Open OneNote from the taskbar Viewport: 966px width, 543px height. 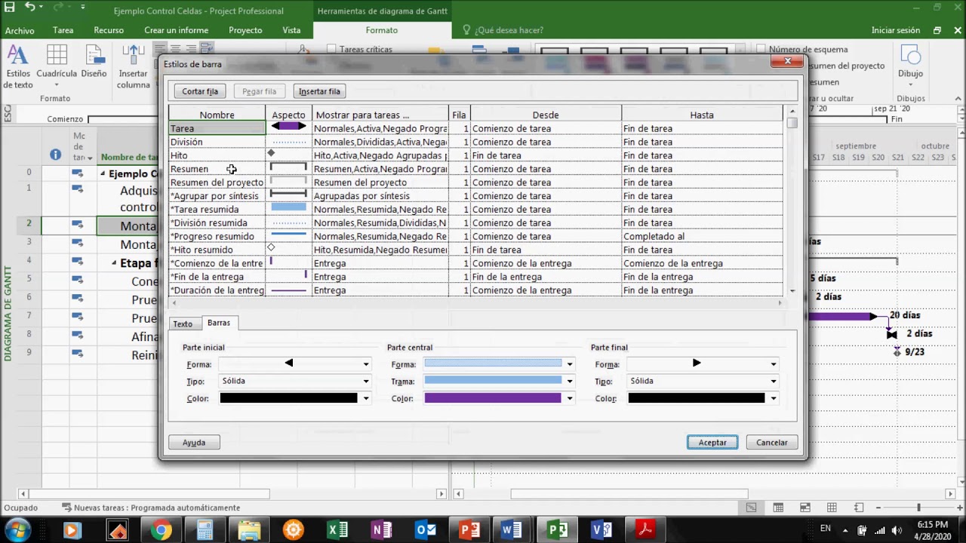[x=382, y=530]
